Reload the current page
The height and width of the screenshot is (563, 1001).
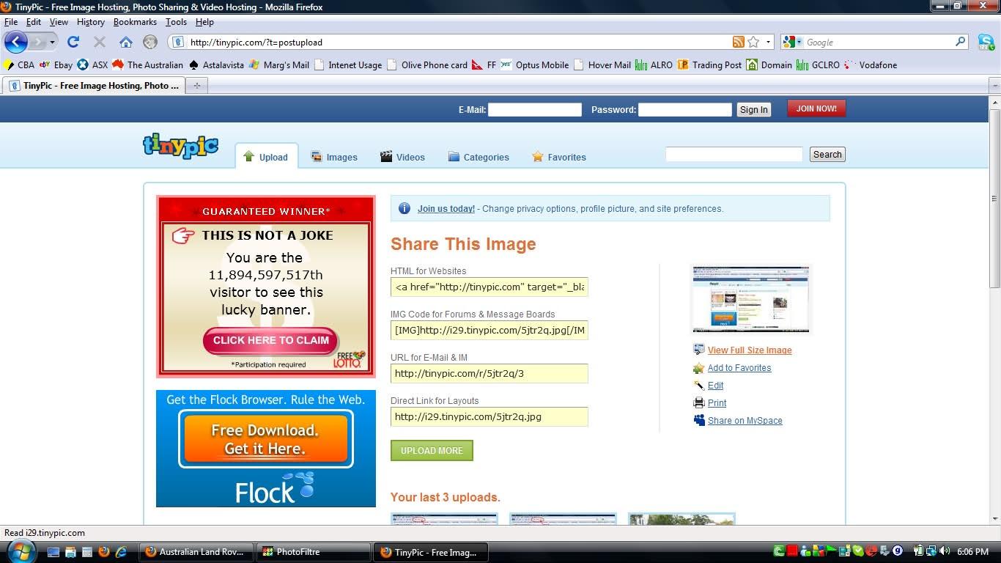tap(73, 42)
